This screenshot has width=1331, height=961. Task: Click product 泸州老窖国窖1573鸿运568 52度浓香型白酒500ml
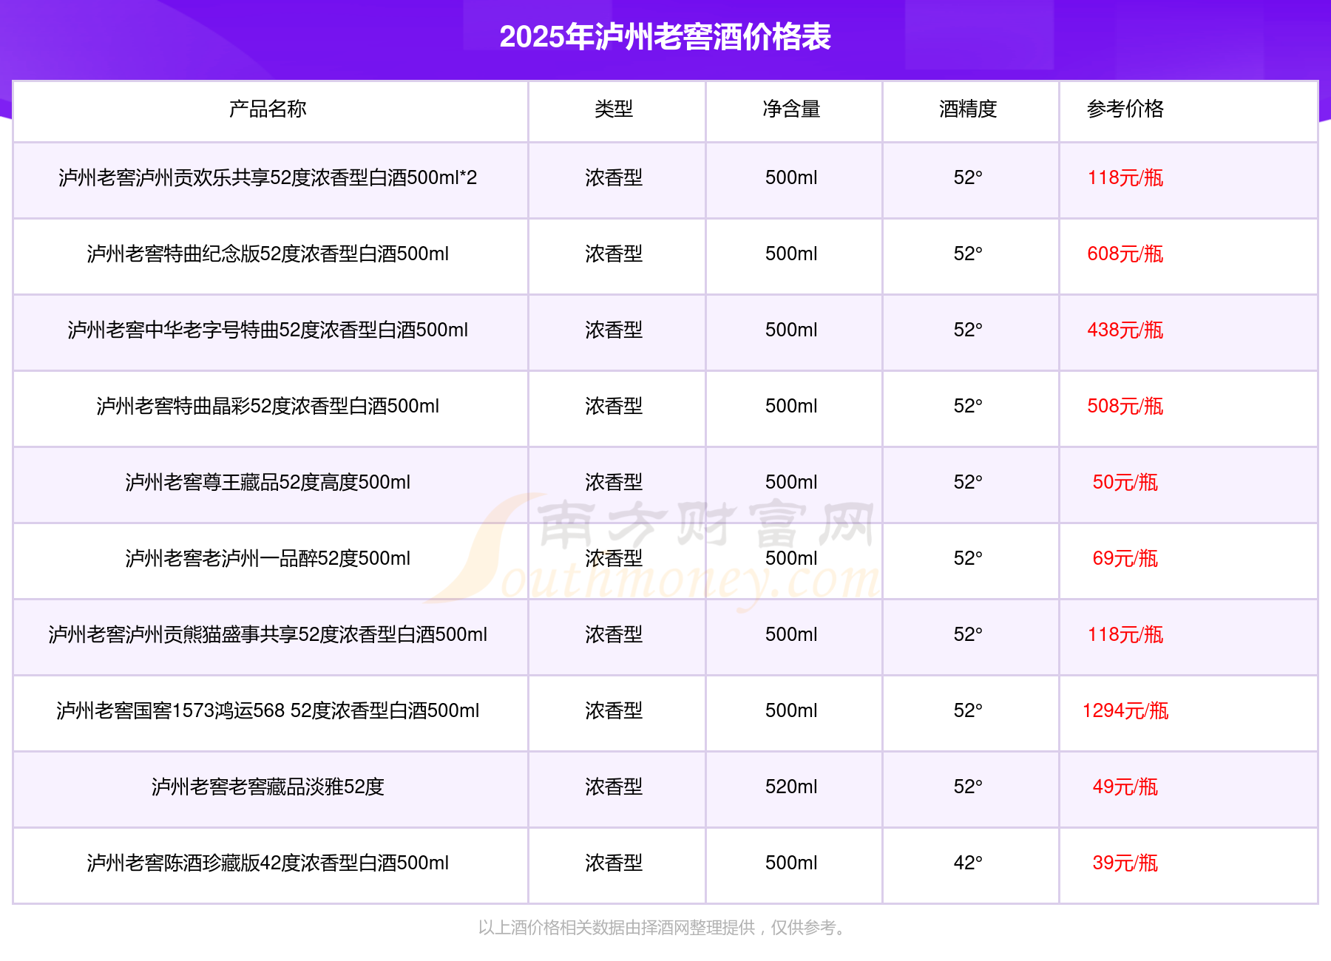268,710
